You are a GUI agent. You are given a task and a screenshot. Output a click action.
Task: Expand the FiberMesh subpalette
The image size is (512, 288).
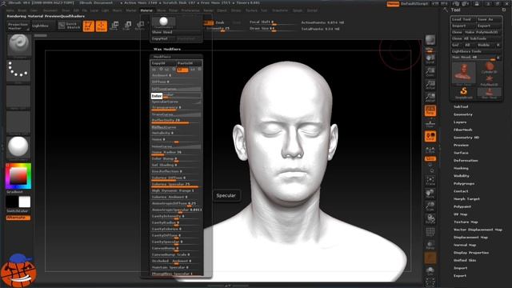463,130
